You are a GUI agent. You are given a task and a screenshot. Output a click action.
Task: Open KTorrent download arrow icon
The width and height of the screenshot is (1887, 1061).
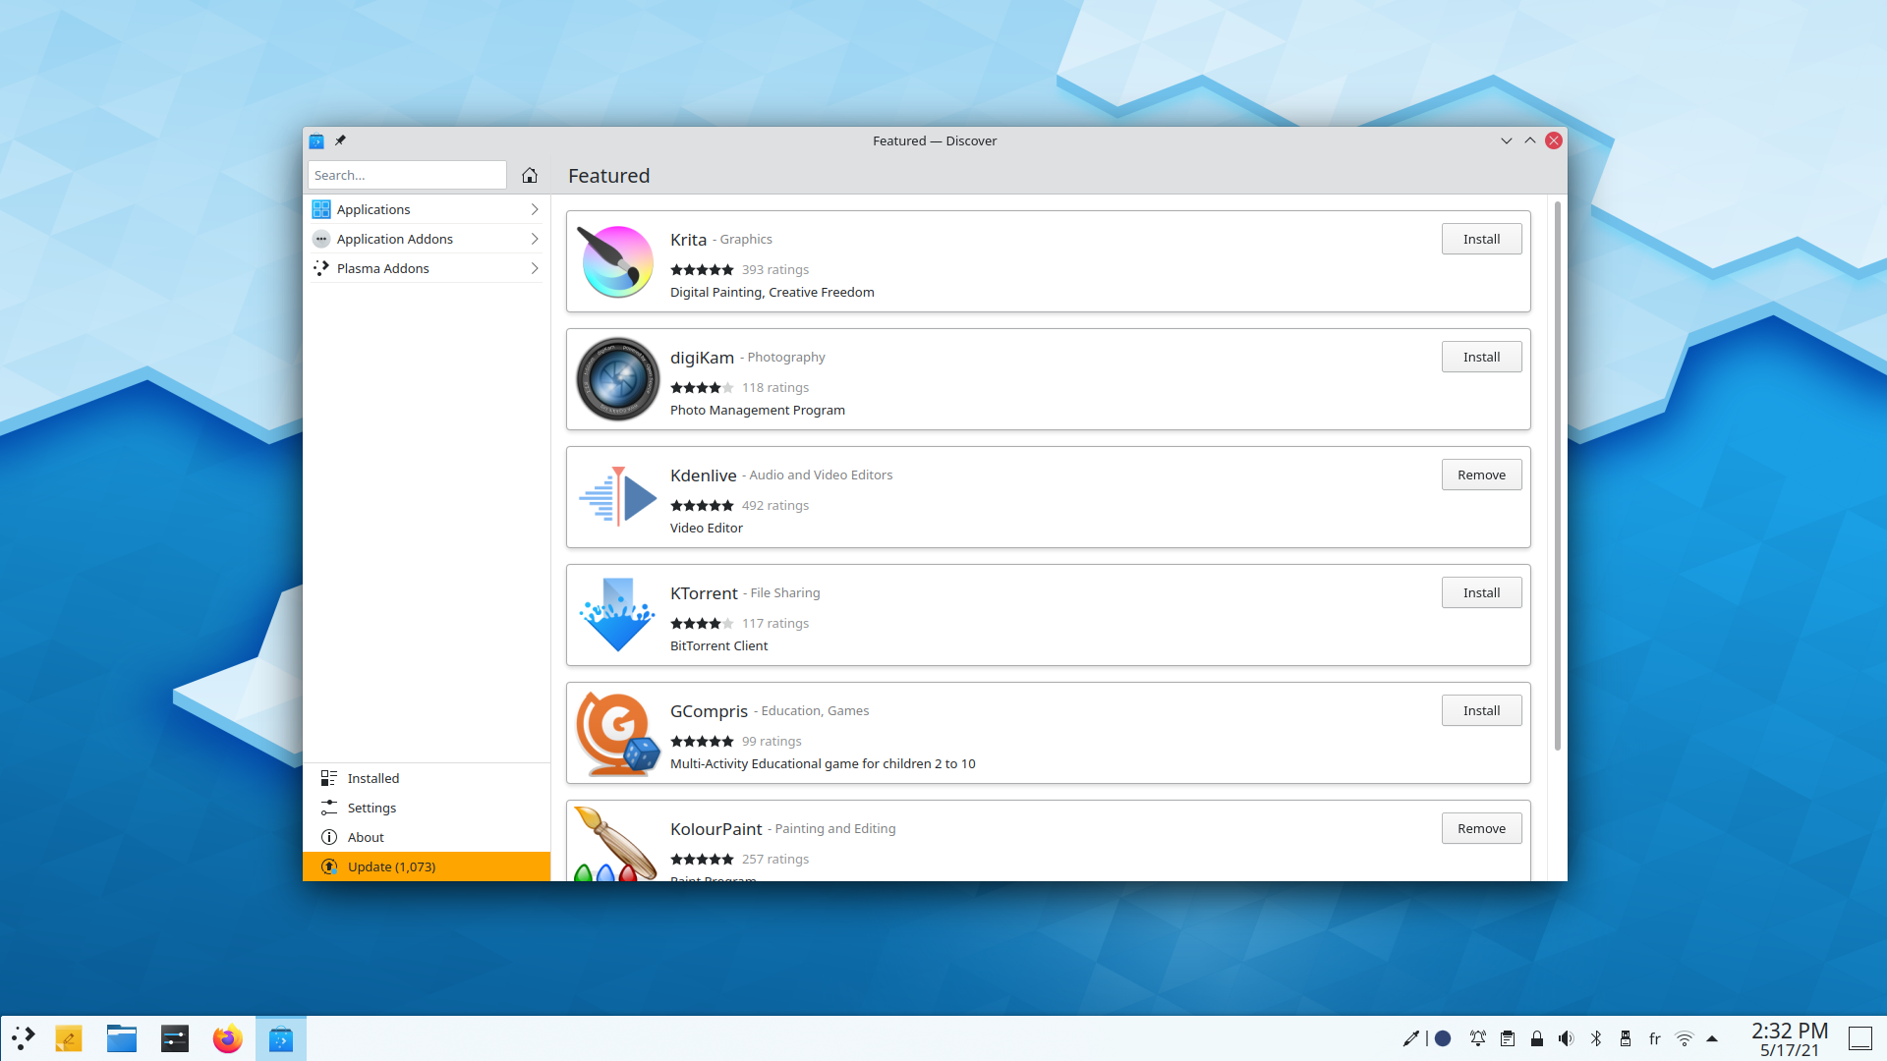(617, 615)
